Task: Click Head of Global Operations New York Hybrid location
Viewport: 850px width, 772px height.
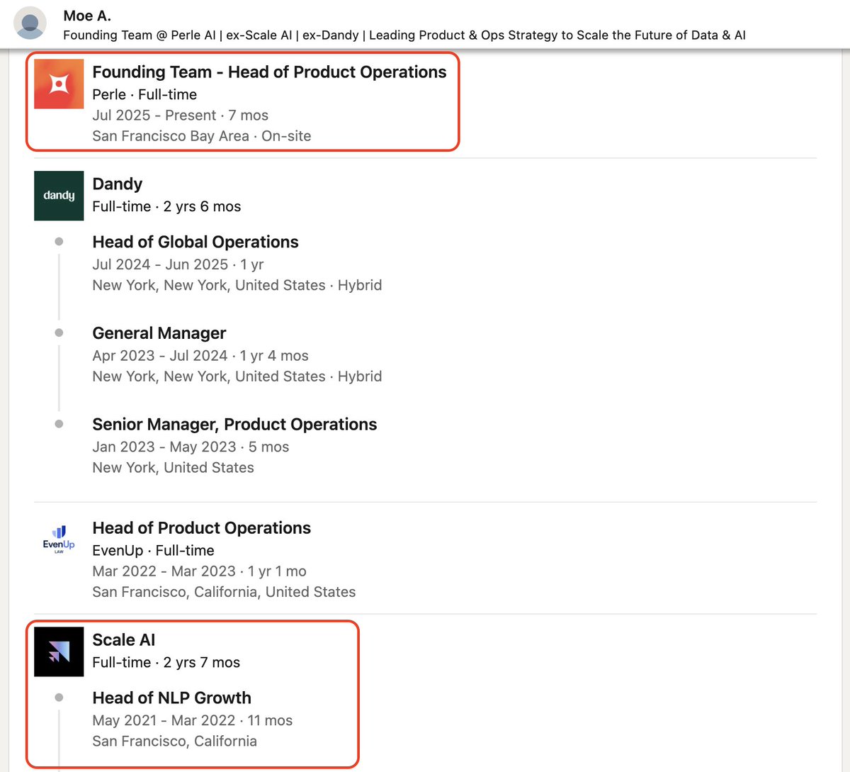Action: click(237, 286)
